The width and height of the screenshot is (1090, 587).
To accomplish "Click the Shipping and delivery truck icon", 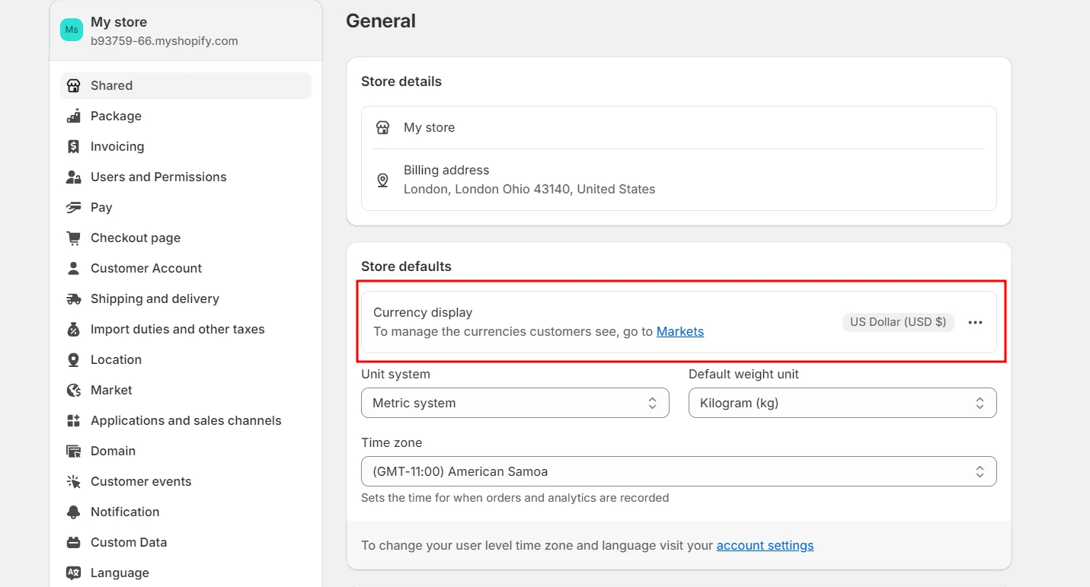I will coord(73,298).
